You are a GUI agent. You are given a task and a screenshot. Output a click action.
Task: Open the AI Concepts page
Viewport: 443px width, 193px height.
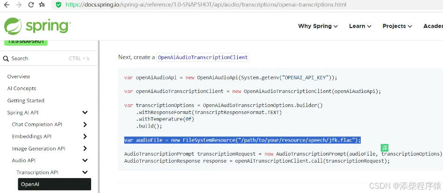click(22, 88)
